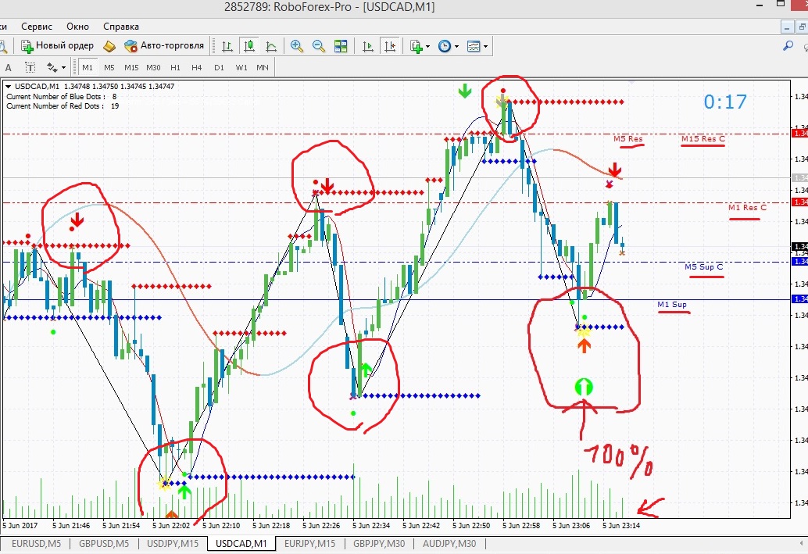Click the green down arrow near chart top

pyautogui.click(x=465, y=91)
